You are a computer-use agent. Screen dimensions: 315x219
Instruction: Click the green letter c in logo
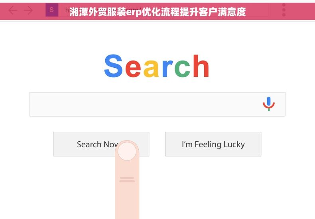tap(182, 68)
